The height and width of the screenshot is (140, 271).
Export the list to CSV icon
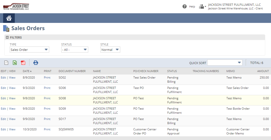tap(6, 63)
